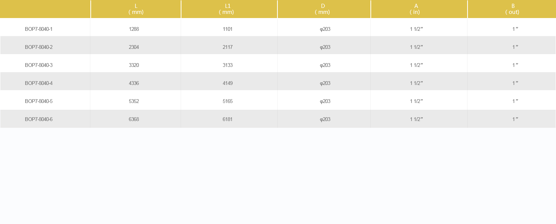Viewport: 556px width, 224px height.
Task: Click the φ203 diameter in BOP7-8040-1 row
Action: click(325, 29)
